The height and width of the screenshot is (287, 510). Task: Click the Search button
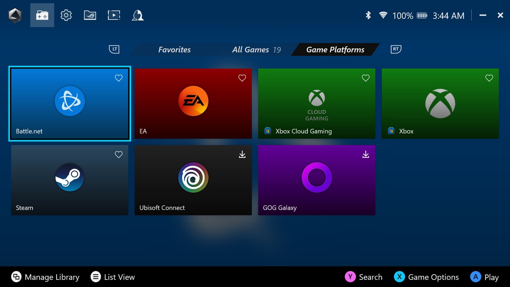364,277
